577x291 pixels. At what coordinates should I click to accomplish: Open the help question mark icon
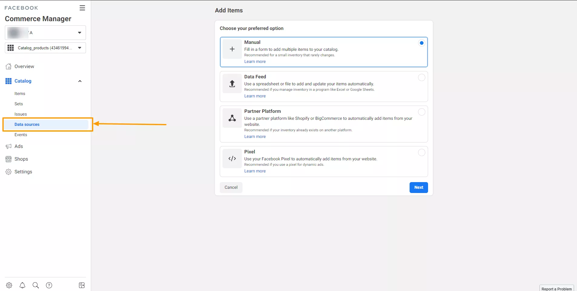pos(49,285)
